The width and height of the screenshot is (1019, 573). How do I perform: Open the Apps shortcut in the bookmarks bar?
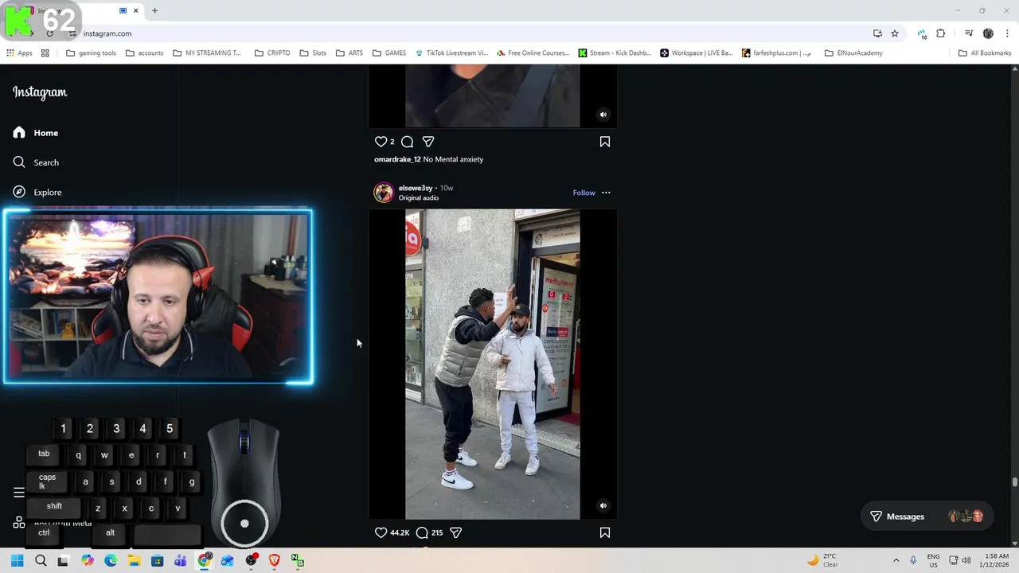19,53
